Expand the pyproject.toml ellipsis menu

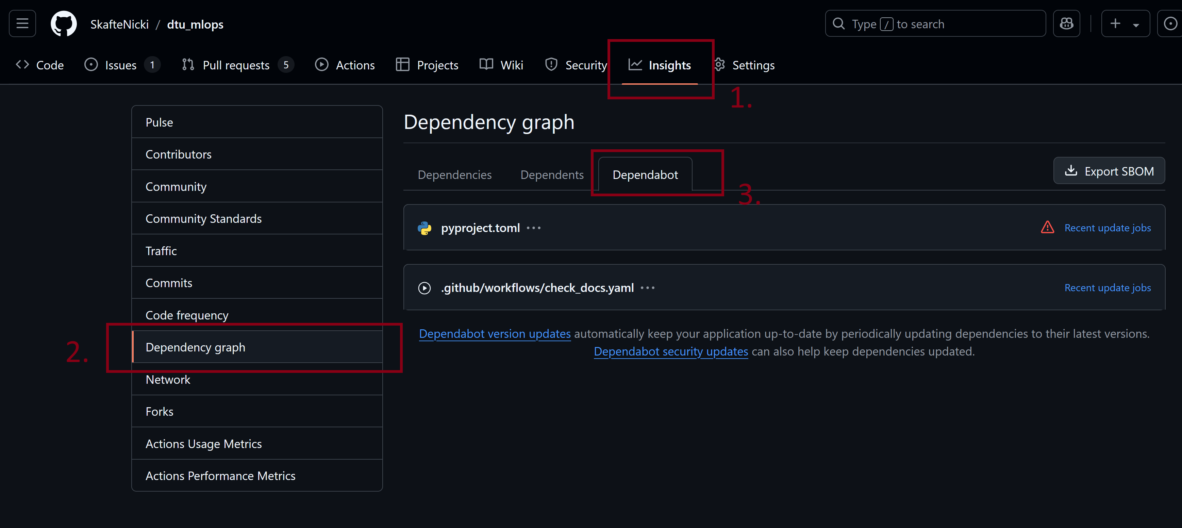[534, 228]
